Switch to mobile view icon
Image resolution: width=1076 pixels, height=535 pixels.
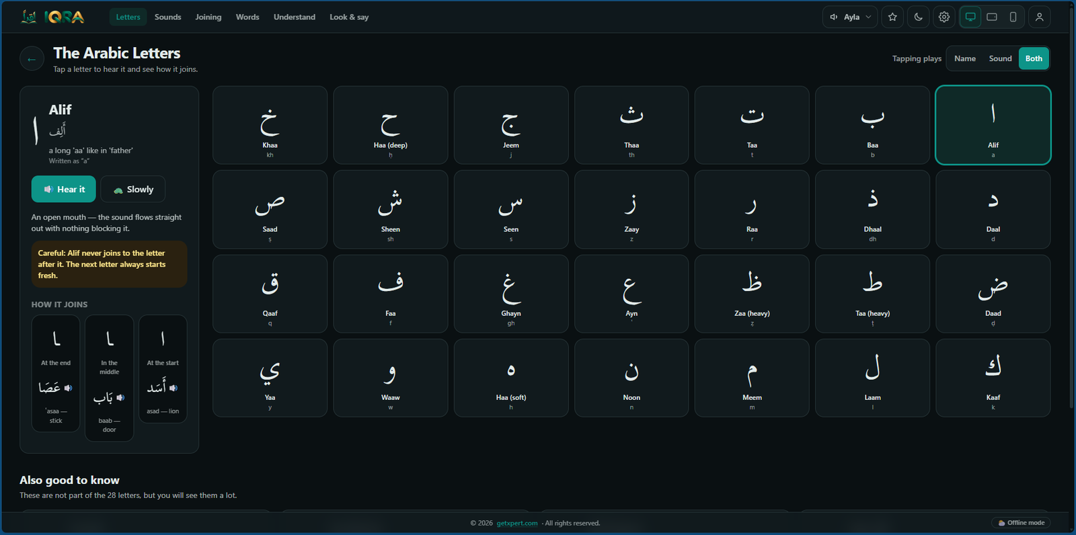coord(1013,17)
